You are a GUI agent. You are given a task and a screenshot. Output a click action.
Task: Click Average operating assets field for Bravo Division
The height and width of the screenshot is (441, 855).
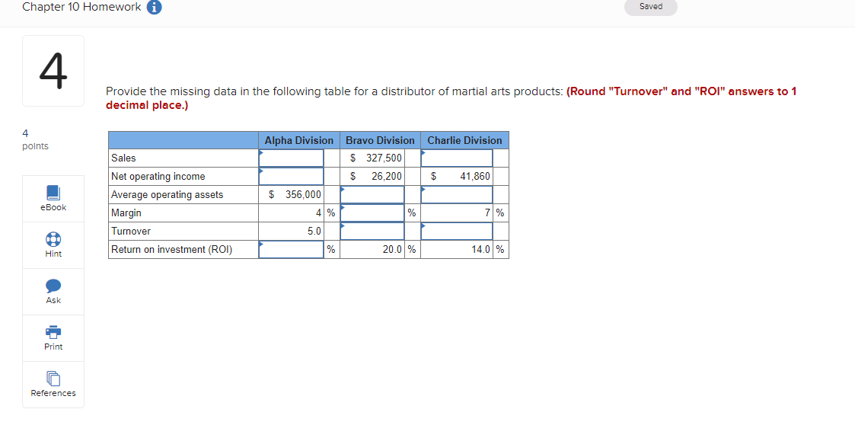tap(372, 194)
